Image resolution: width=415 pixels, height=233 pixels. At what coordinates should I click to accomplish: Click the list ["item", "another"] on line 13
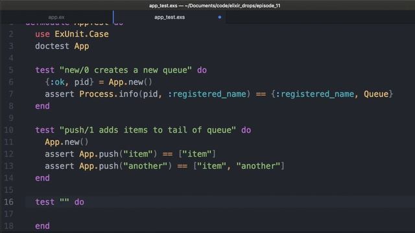click(239, 166)
